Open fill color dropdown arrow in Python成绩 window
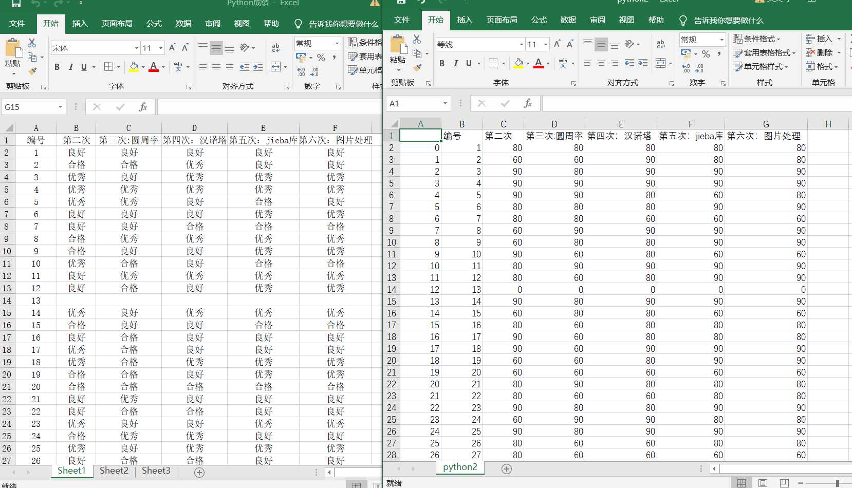Viewport: 852px width, 488px height. point(143,67)
